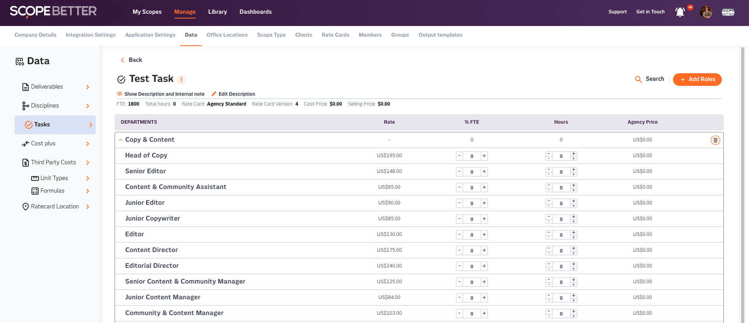Open the Library menu
The height and width of the screenshot is (323, 749).
coord(217,12)
